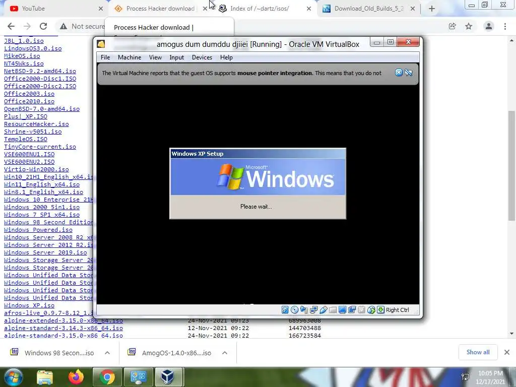Click the Not secure warning icon

click(x=63, y=26)
